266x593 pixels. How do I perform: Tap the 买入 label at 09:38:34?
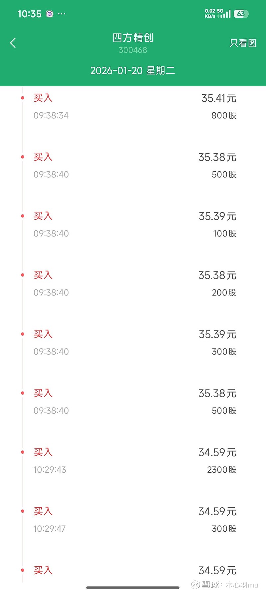pyautogui.click(x=43, y=98)
